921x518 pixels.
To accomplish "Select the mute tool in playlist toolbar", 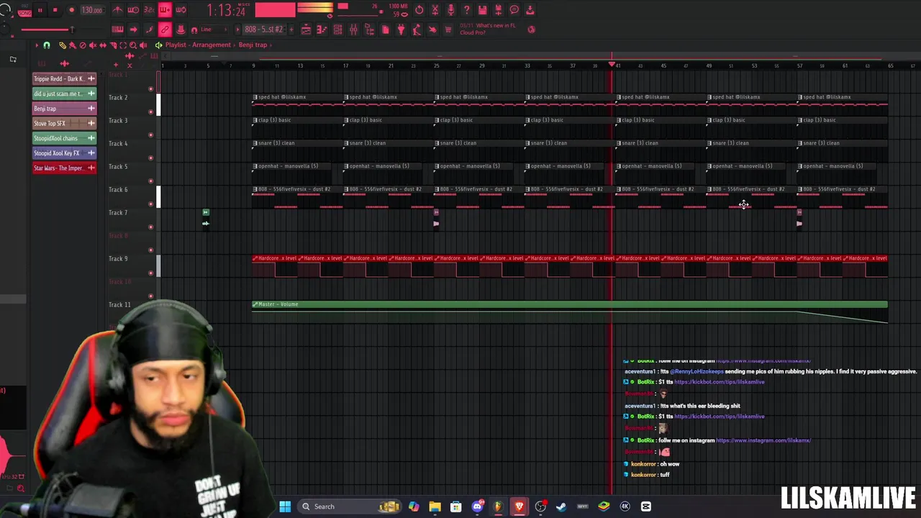I will [92, 45].
